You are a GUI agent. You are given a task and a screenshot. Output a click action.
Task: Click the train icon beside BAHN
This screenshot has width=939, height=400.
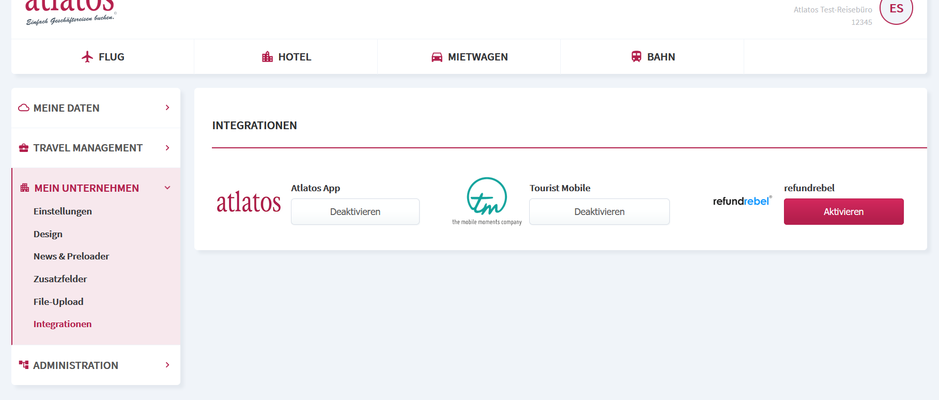[636, 57]
